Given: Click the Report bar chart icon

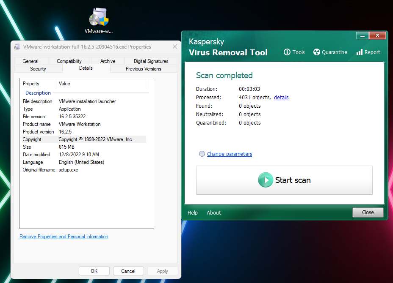Looking at the screenshot, I should click(x=360, y=52).
